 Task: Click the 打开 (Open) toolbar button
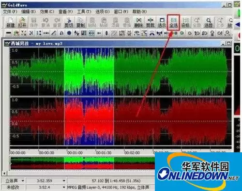pyautogui.click(x=22, y=22)
